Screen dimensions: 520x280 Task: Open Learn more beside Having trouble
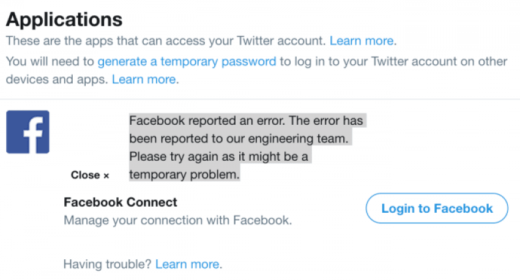coord(187,264)
